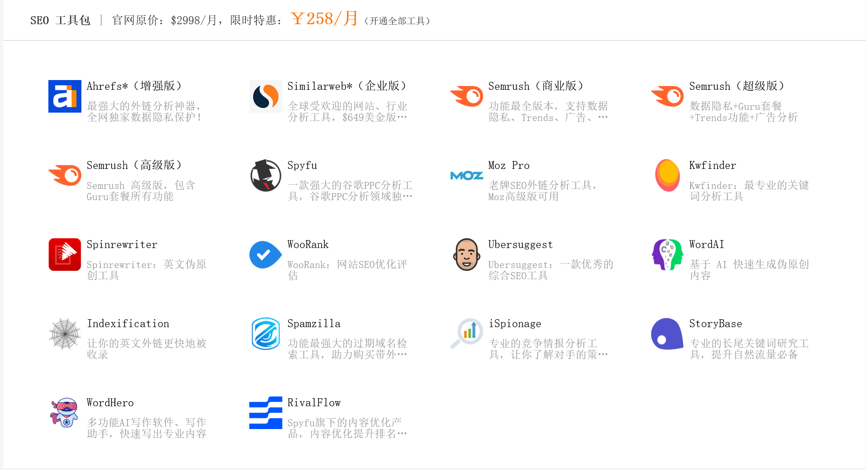Click the Semrush 商业版 logo icon

pyautogui.click(x=466, y=96)
